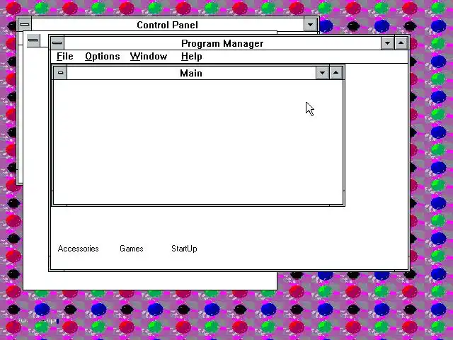Open the Options menu in Program Manager
453x340 pixels.
[x=102, y=57]
